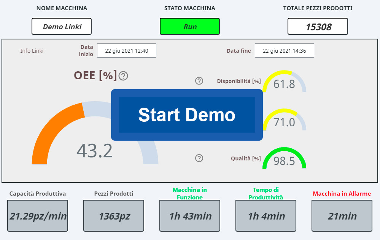Click the yellow gauge showing 71.0
Screen dimensions: 380x240
(x=284, y=120)
